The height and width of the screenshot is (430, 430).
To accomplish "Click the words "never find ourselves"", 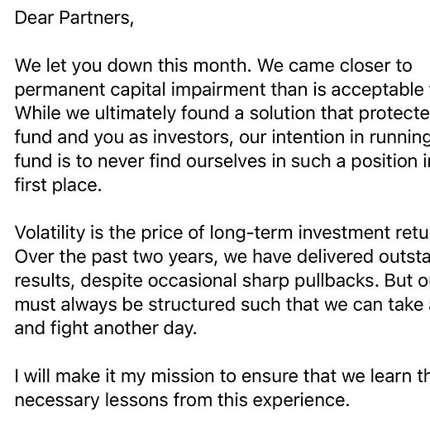I will point(182,161).
